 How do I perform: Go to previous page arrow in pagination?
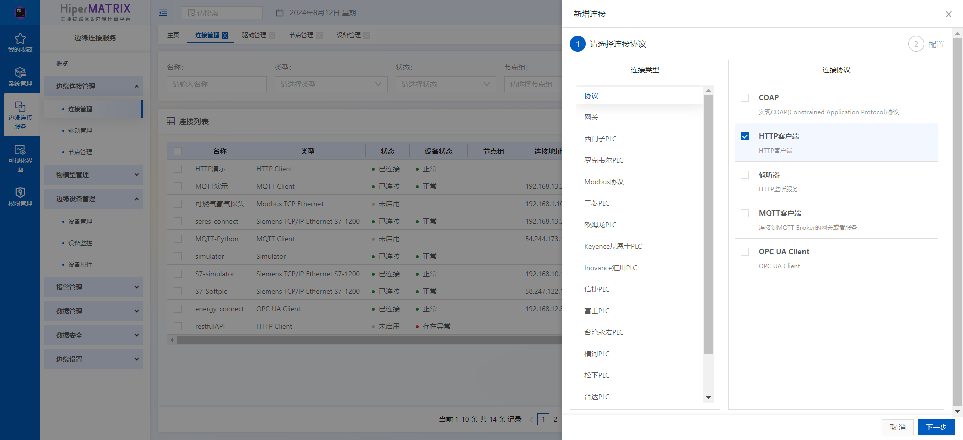(x=531, y=419)
